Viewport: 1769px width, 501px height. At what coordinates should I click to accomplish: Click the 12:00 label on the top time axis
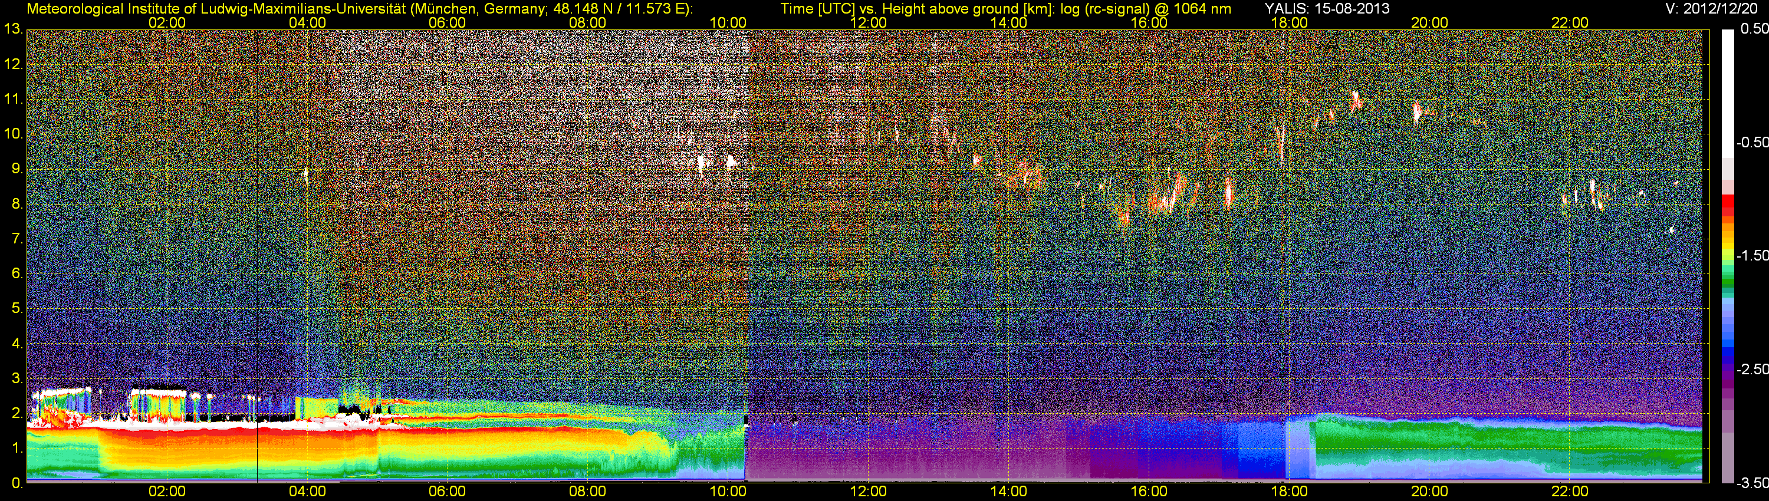point(868,22)
